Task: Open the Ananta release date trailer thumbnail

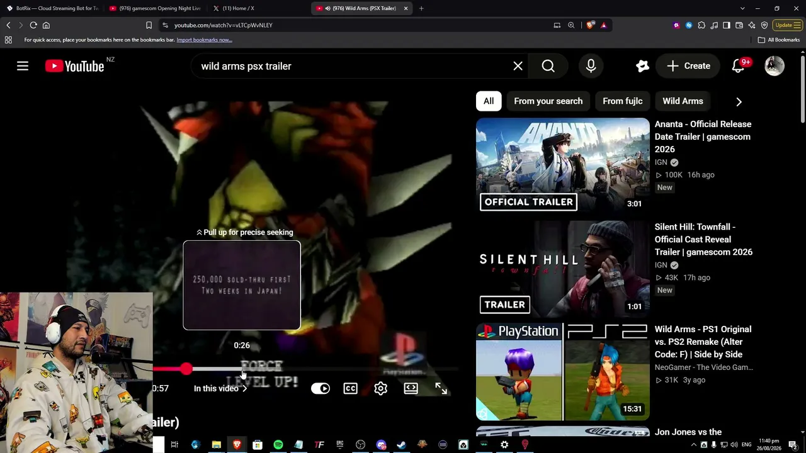Action: pyautogui.click(x=562, y=166)
